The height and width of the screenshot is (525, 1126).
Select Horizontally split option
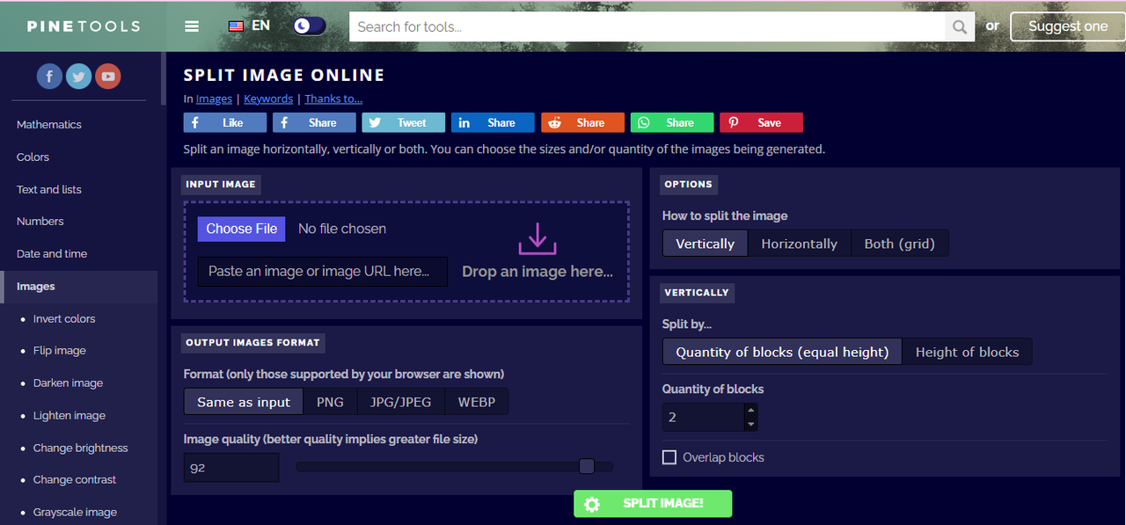click(800, 244)
